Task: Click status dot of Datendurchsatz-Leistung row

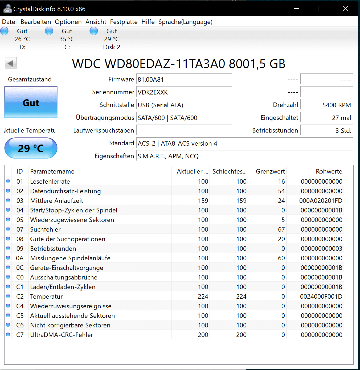Action: click(x=8, y=191)
